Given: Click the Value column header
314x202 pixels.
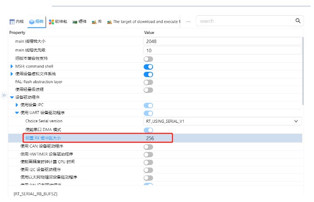Looking at the screenshot, I should pyautogui.click(x=149, y=32).
